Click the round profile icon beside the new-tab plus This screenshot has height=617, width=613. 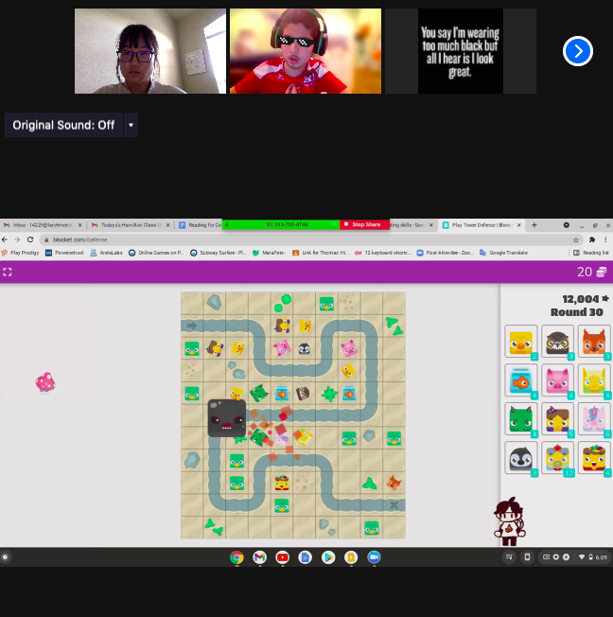pyautogui.click(x=567, y=225)
